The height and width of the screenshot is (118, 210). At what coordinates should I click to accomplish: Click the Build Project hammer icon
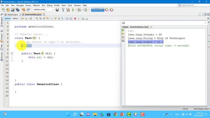63,10
